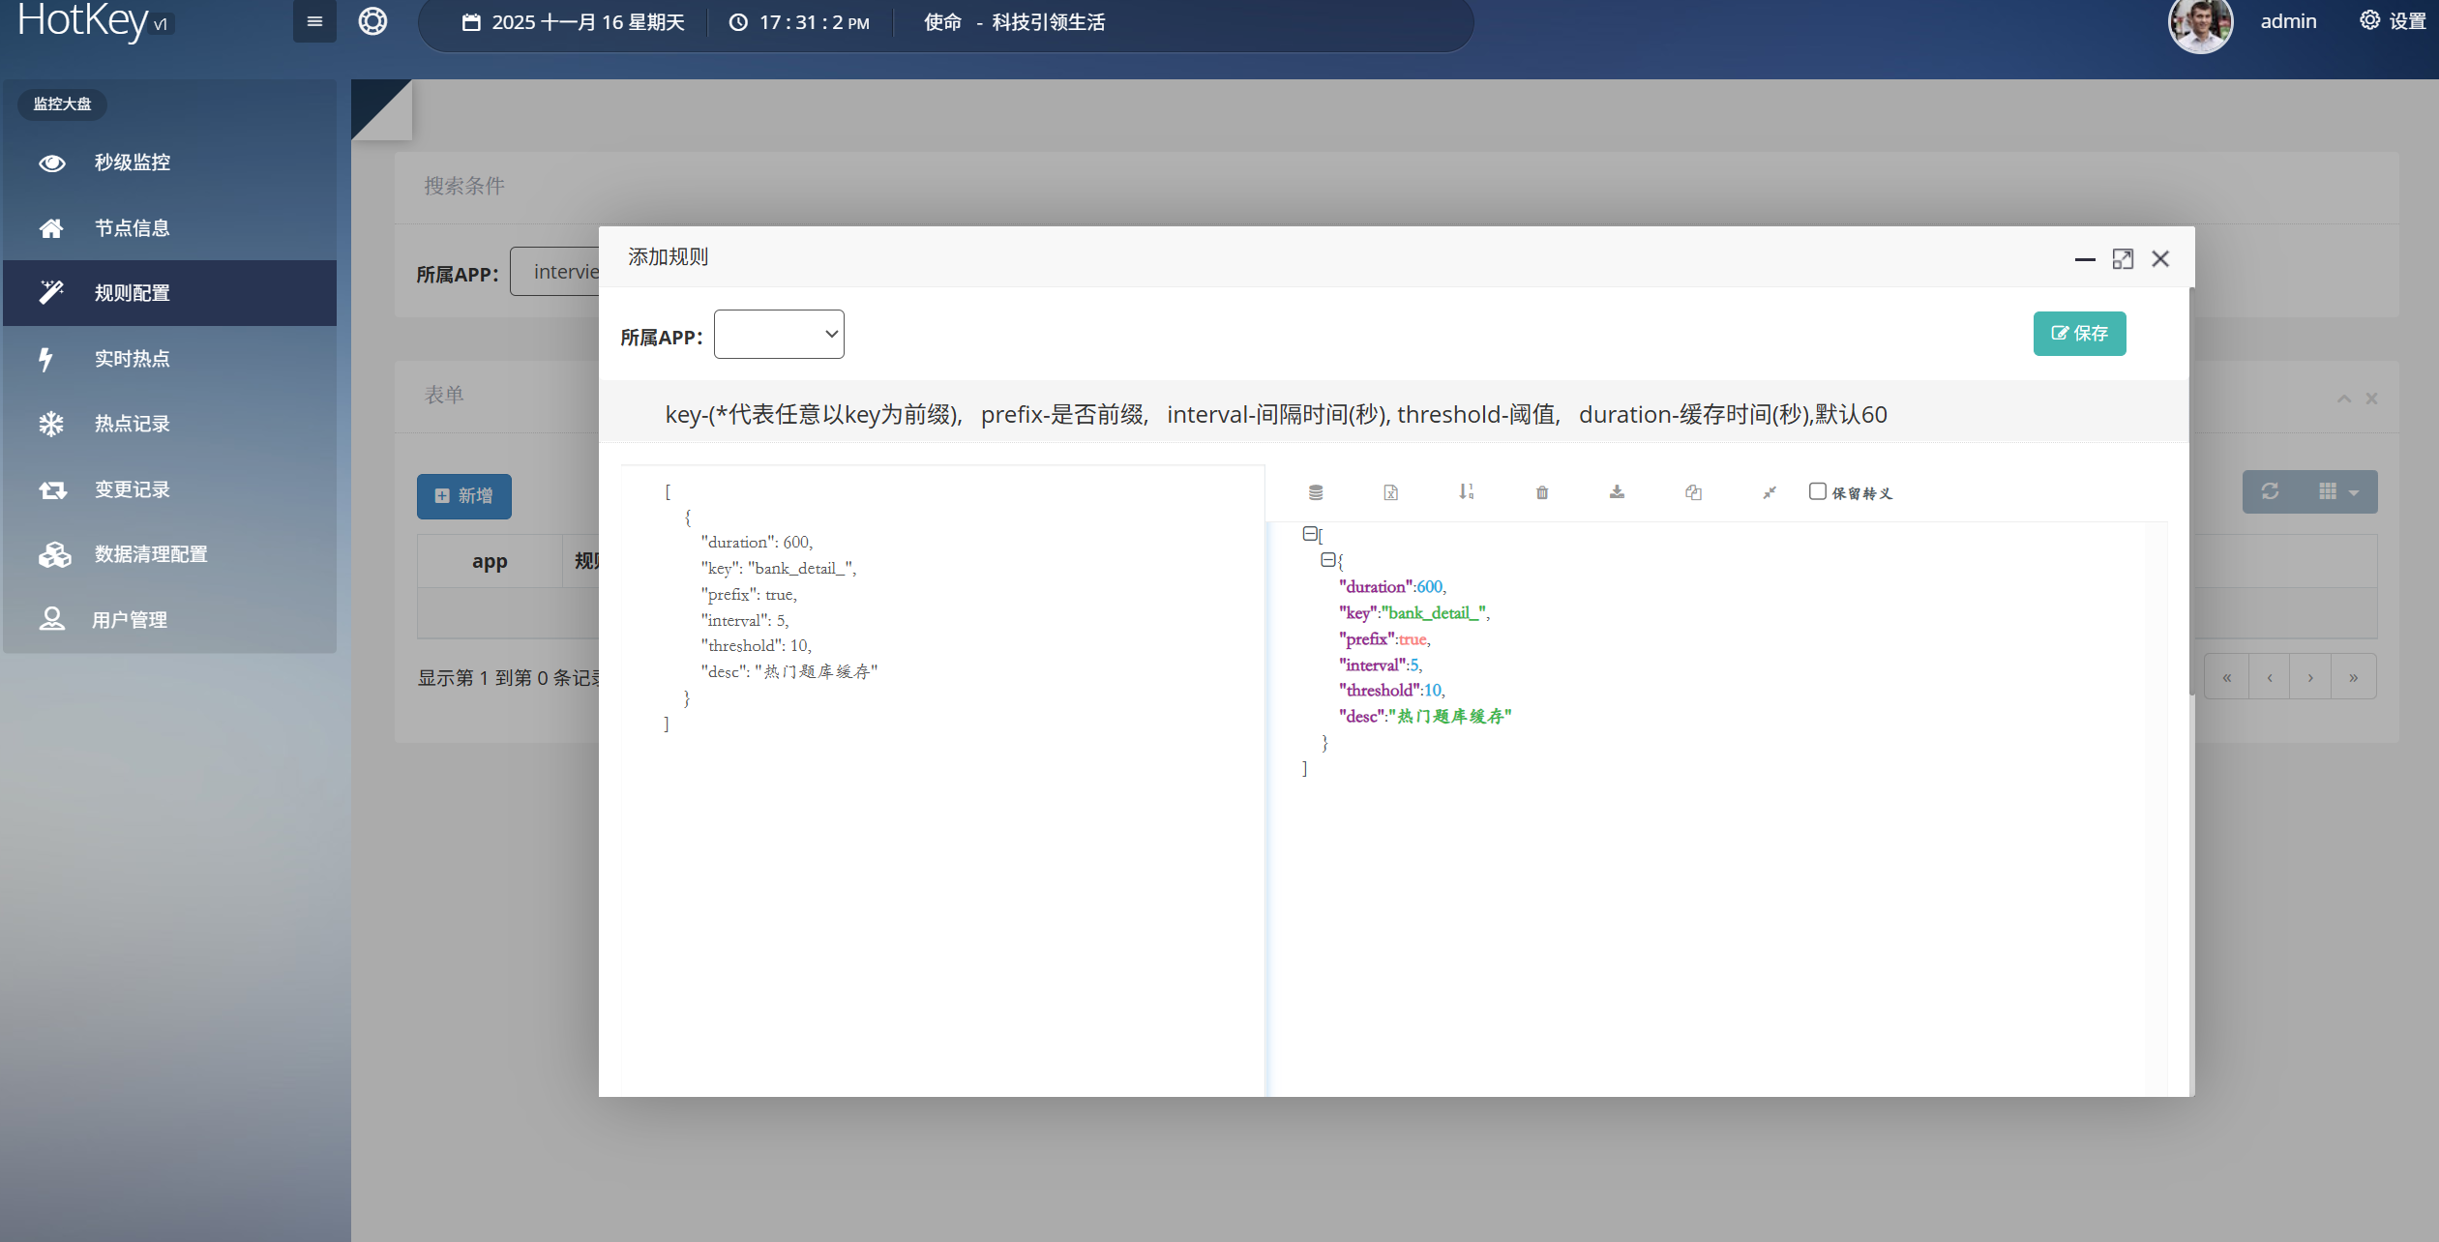
Task: Click the 保存 button
Action: (x=2079, y=334)
